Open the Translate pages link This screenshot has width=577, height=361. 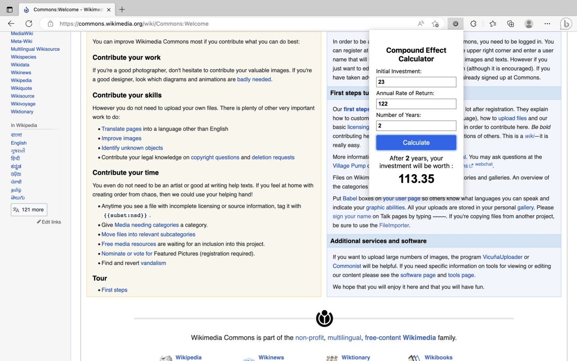pyautogui.click(x=121, y=129)
